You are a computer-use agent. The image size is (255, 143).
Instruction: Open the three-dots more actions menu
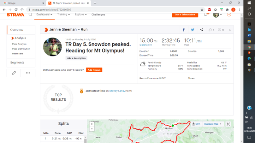pyautogui.click(x=28, y=73)
